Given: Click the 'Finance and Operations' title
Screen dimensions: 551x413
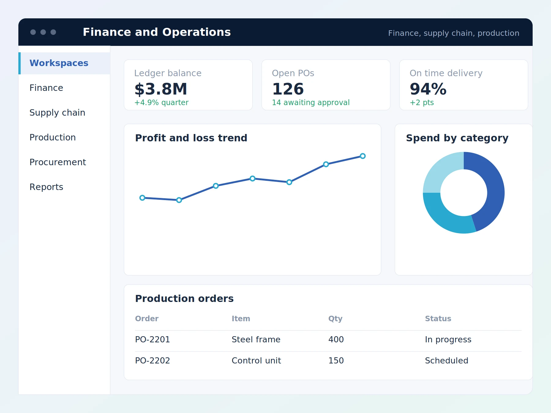Looking at the screenshot, I should point(157,32).
